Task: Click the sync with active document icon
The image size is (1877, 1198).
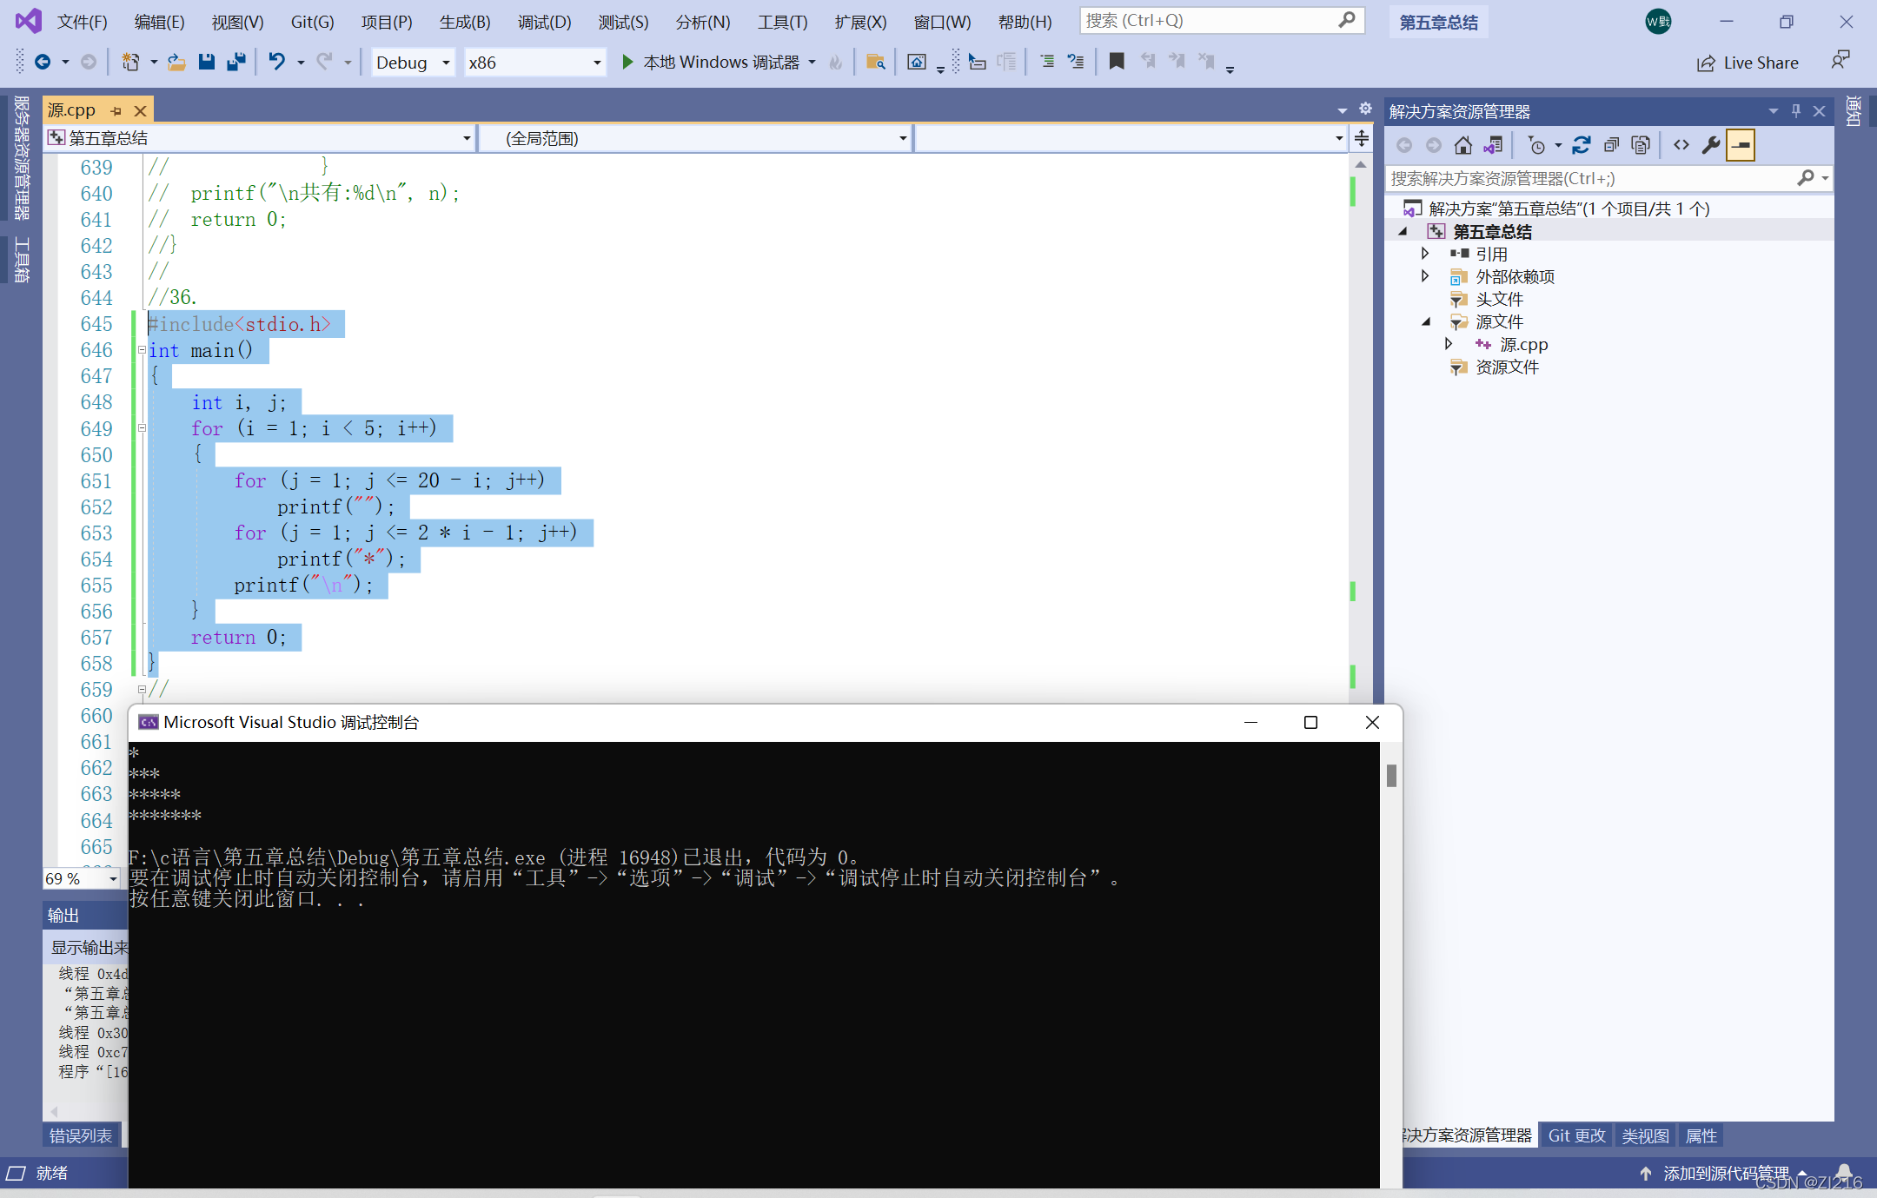Action: tap(1582, 145)
